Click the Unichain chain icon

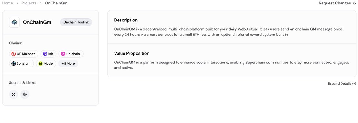pos(63,54)
